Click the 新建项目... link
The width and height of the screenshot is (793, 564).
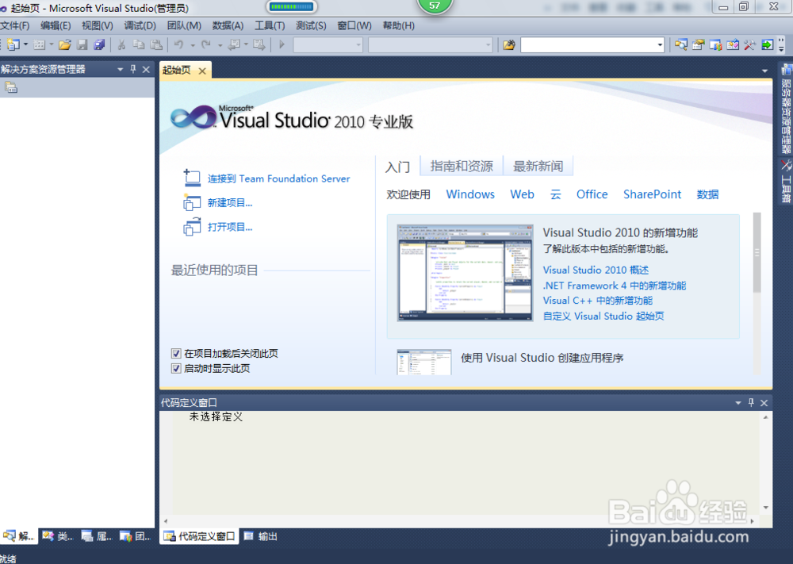tap(230, 203)
